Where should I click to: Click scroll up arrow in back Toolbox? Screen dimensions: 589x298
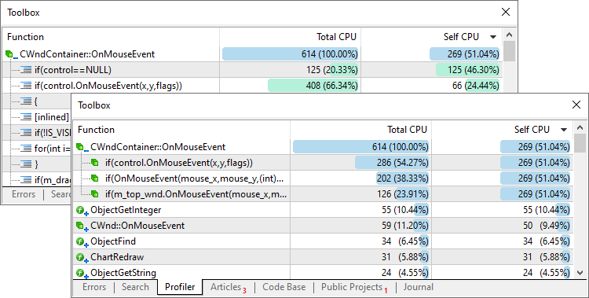tap(510, 35)
